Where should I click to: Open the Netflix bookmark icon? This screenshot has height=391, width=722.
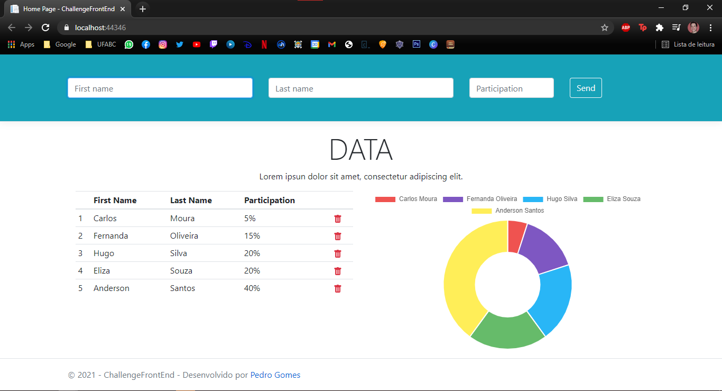(x=264, y=44)
